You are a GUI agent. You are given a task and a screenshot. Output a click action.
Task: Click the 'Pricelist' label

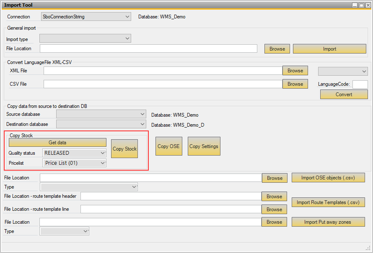tap(16, 163)
